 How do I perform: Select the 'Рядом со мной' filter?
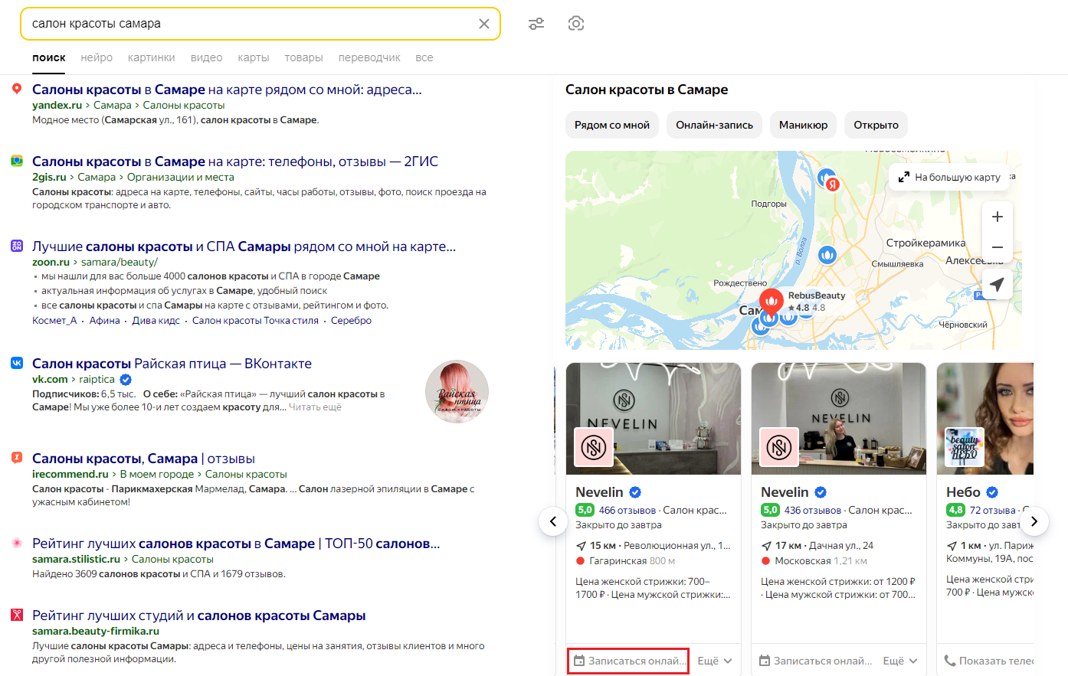pos(612,125)
